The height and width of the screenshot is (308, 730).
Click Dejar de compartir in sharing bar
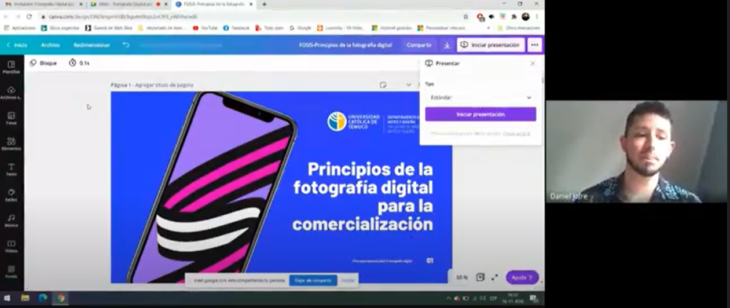(313, 280)
